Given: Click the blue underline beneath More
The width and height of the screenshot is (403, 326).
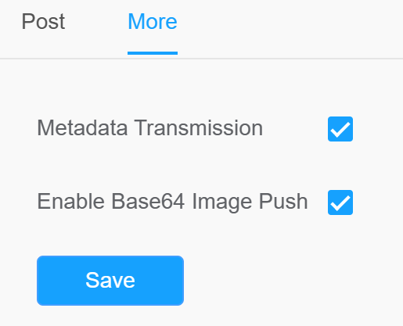Looking at the screenshot, I should [153, 53].
